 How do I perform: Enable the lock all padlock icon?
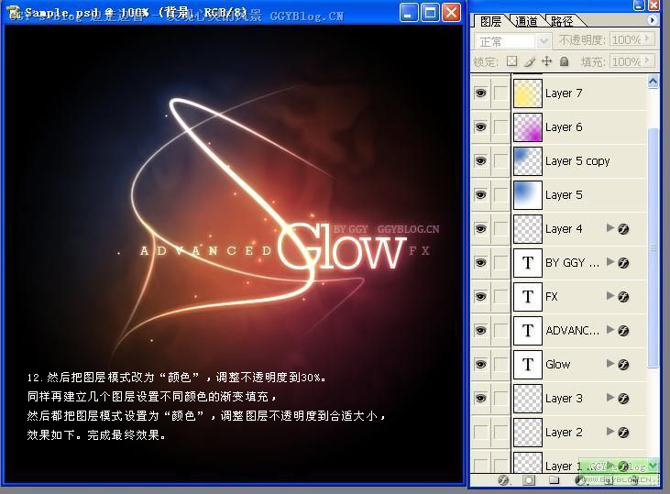[x=564, y=61]
